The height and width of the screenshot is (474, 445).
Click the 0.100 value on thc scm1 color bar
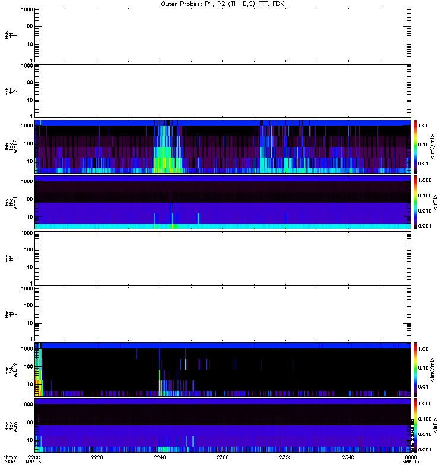click(424, 419)
